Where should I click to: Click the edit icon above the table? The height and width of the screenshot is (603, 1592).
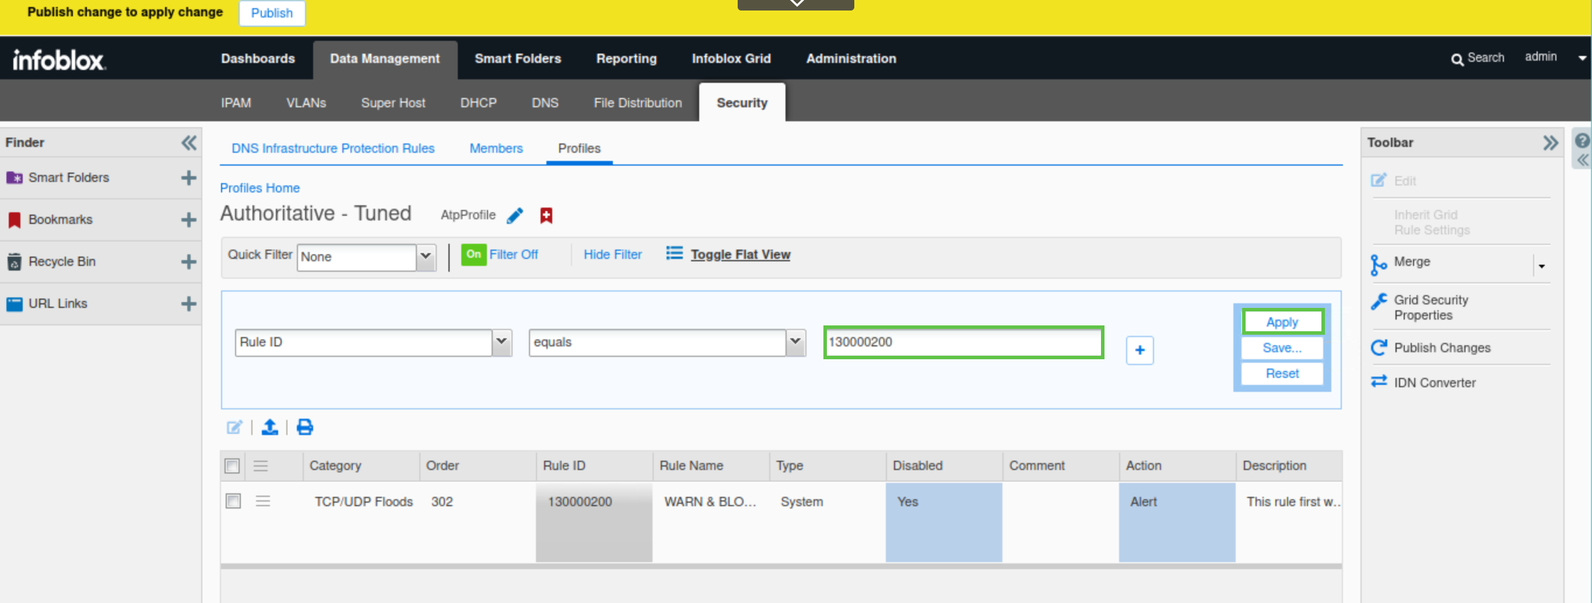(x=234, y=427)
